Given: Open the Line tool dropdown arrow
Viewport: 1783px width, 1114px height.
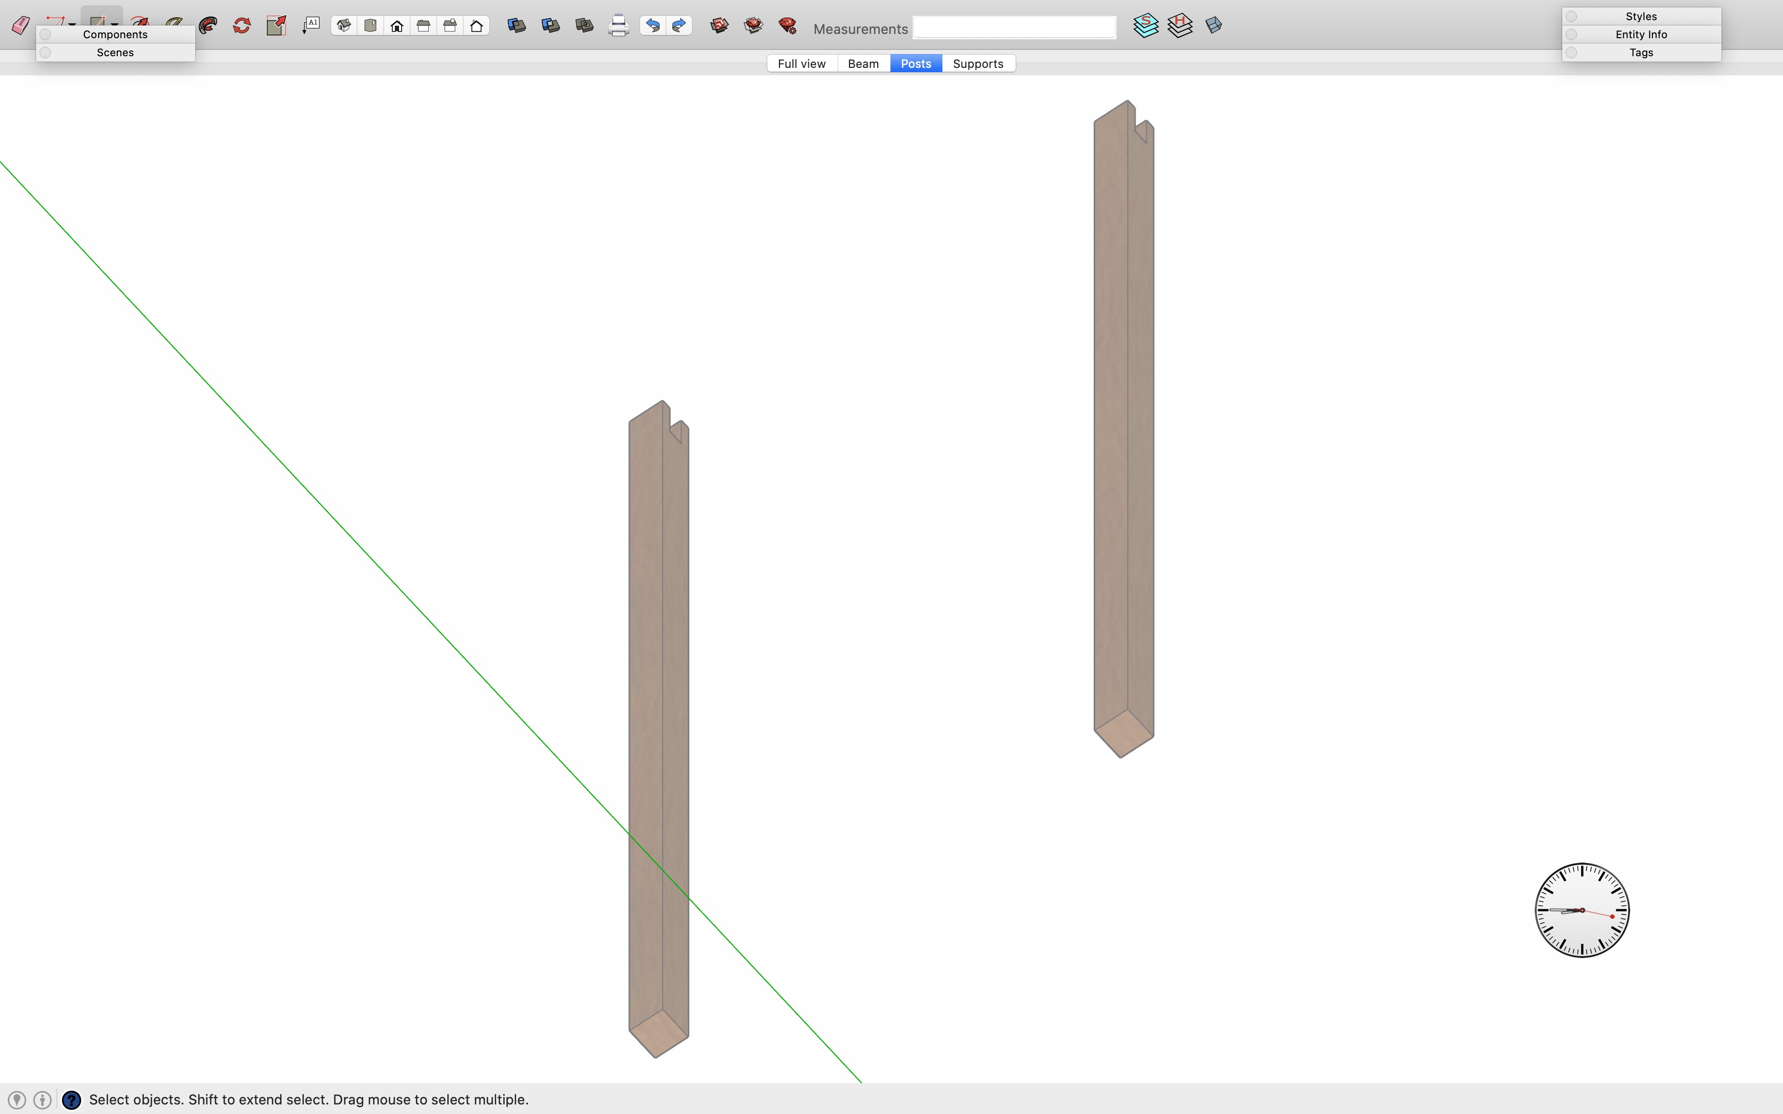Looking at the screenshot, I should tap(72, 24).
